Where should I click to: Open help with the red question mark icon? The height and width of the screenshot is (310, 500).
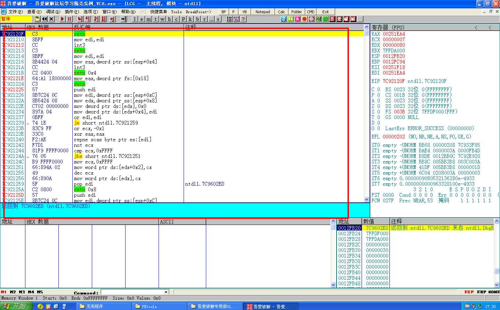pos(243,19)
